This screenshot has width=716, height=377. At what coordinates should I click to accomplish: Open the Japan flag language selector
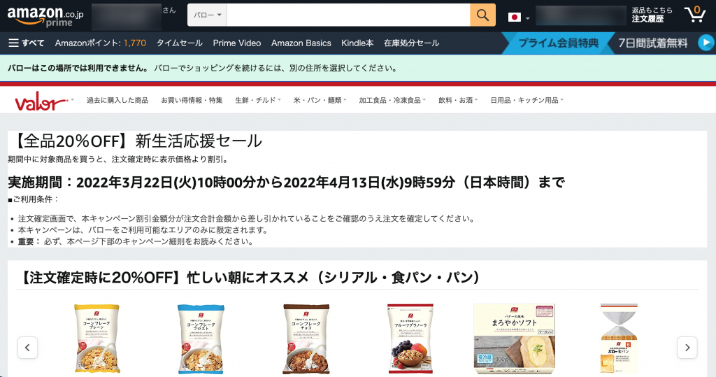pos(519,17)
